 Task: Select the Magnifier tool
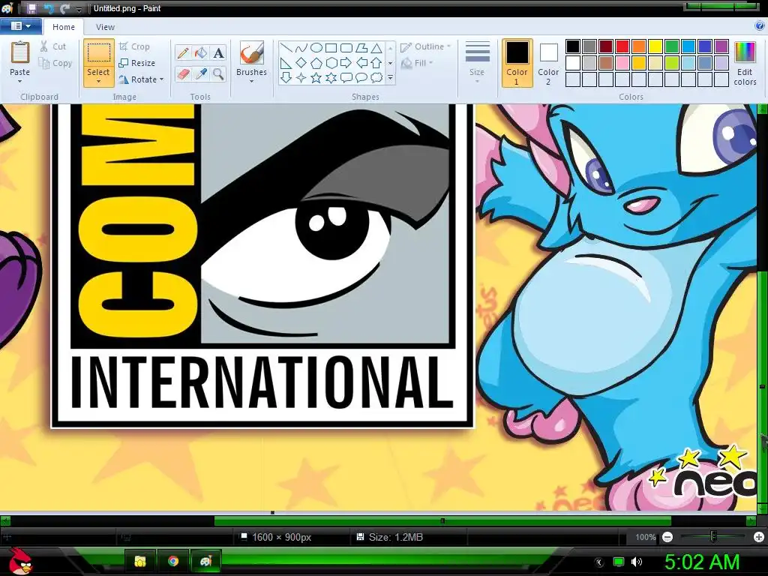(218, 74)
